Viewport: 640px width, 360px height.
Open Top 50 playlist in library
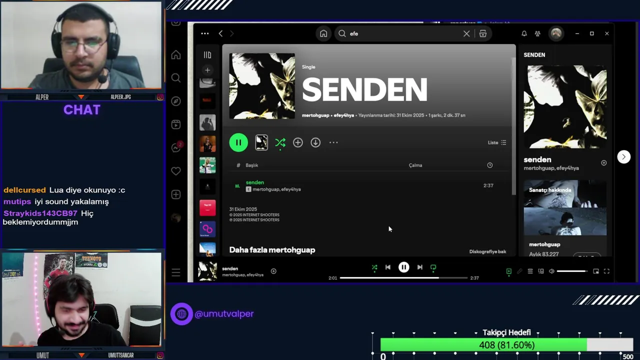coord(207,207)
